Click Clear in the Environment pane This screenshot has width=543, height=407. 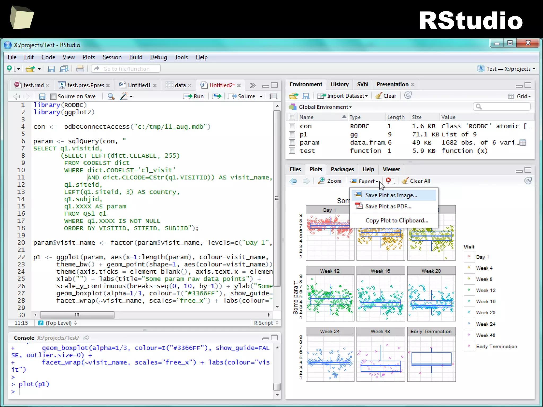pos(386,96)
